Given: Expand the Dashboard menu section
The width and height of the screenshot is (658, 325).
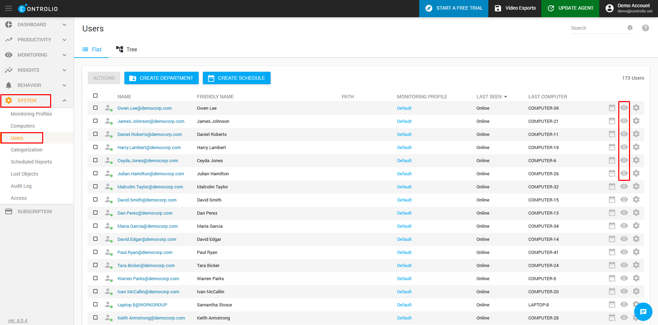Looking at the screenshot, I should [64, 24].
